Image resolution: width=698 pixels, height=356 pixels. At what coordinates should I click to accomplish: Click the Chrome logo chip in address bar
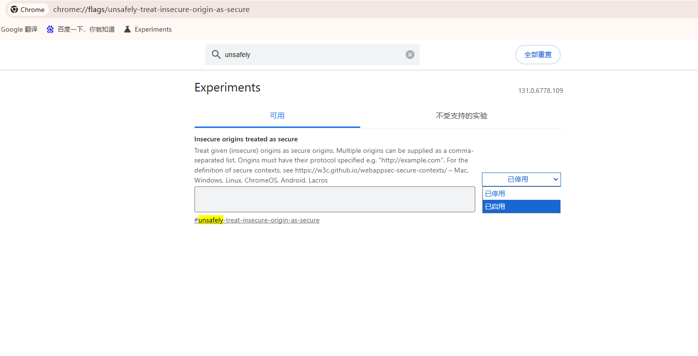[27, 10]
